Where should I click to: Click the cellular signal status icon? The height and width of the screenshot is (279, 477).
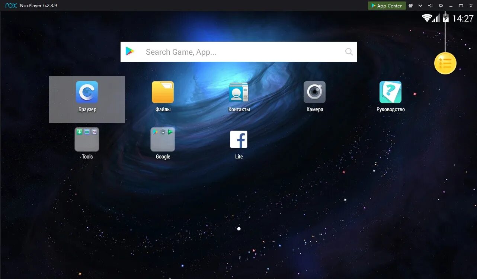pos(436,18)
